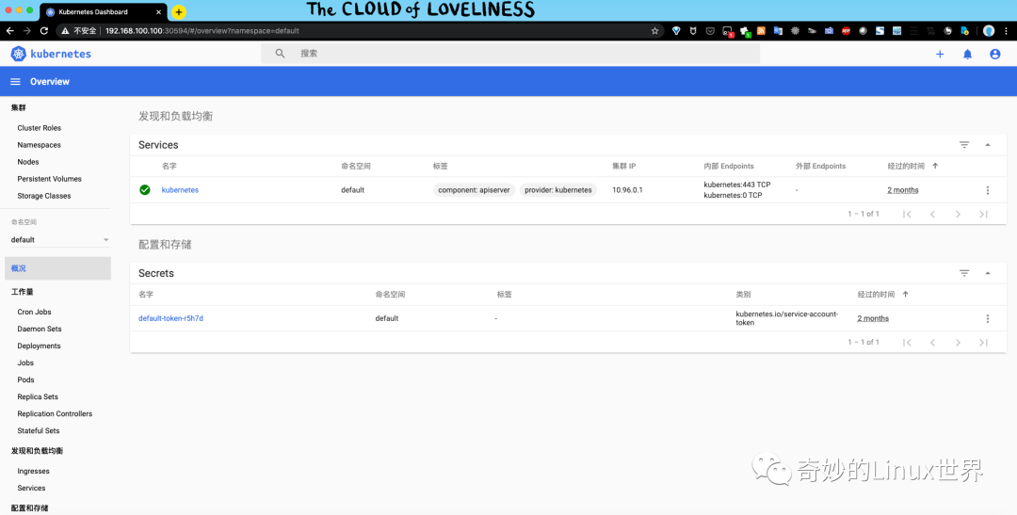
Task: Go to first page in Services table
Action: 908,214
